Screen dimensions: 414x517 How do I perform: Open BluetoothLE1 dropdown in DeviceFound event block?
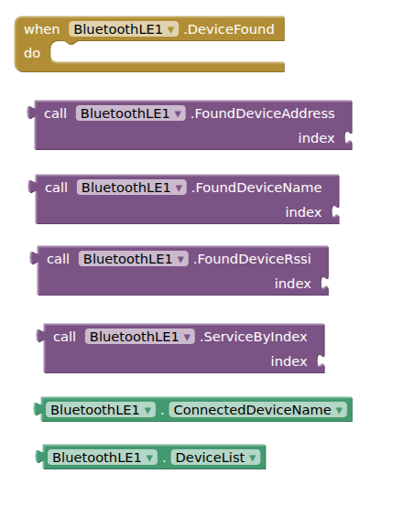(x=124, y=29)
